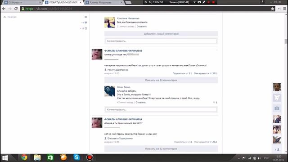288x162 pixels.
Task: Open the Action Center flag icon in tray
Action: click(244, 158)
